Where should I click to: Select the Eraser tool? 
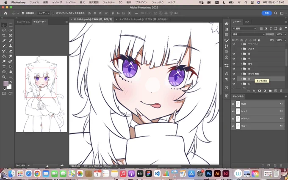[x=11, y=51]
